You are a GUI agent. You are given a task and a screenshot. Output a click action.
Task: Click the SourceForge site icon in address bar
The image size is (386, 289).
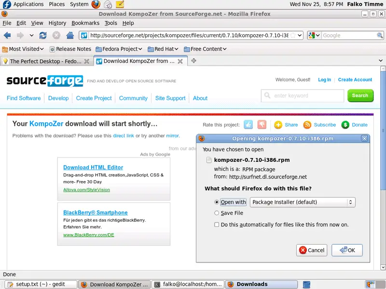point(84,36)
